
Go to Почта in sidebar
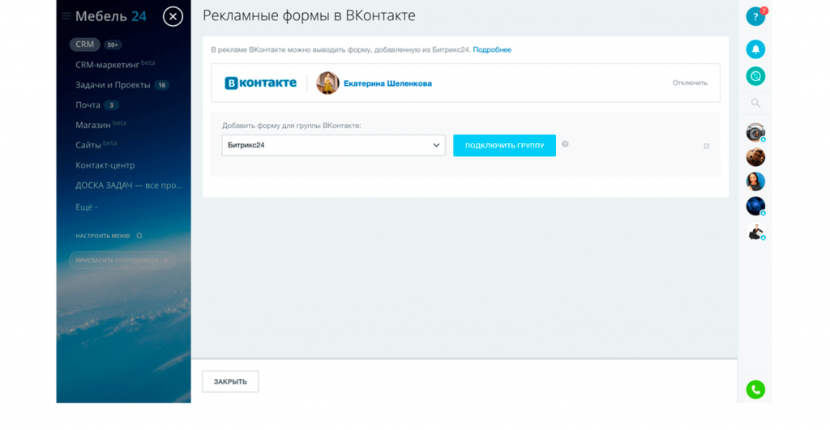click(88, 105)
